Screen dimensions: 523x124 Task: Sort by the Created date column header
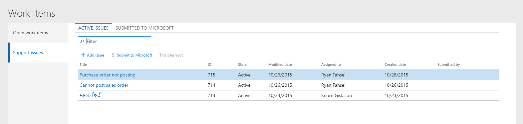[x=395, y=64]
